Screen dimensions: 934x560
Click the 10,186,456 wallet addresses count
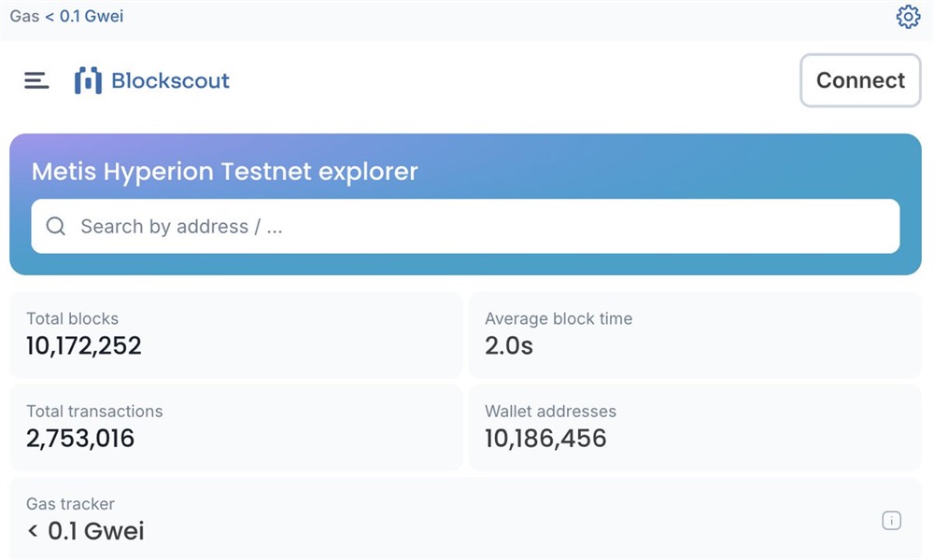click(545, 439)
